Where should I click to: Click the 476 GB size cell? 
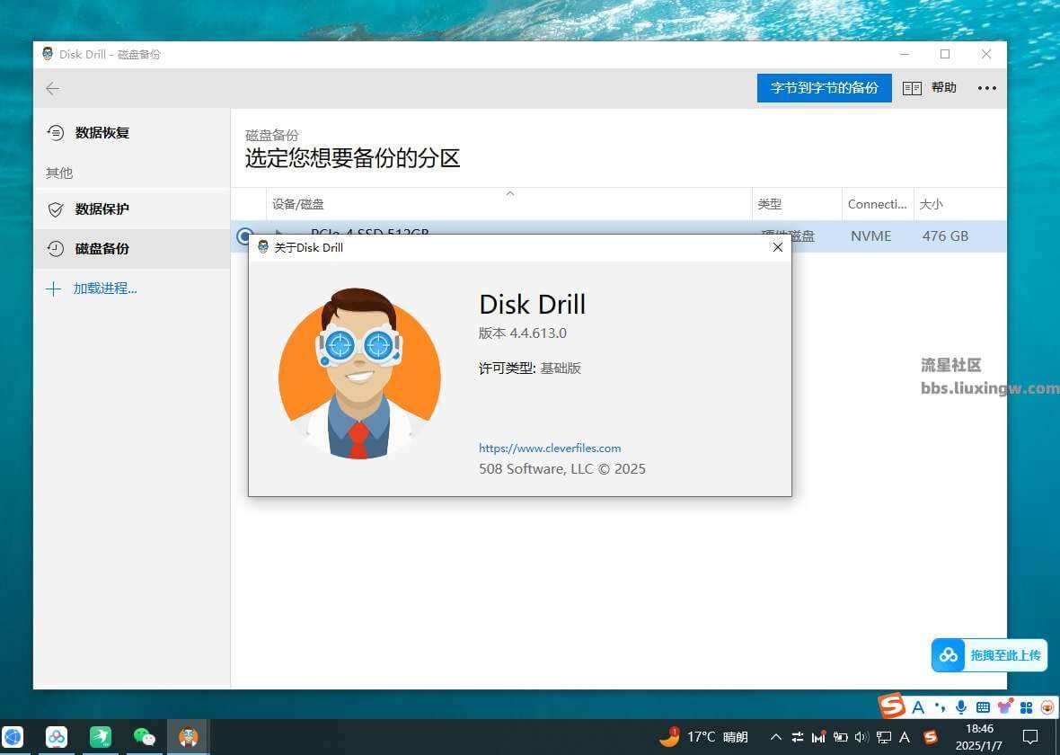coord(945,236)
